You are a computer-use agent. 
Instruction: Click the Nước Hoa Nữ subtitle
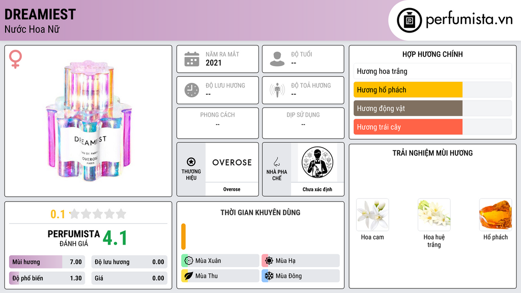(x=32, y=30)
